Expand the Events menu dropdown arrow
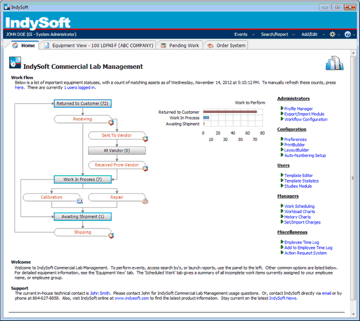Viewport: 360px width, 321px height. (253, 35)
